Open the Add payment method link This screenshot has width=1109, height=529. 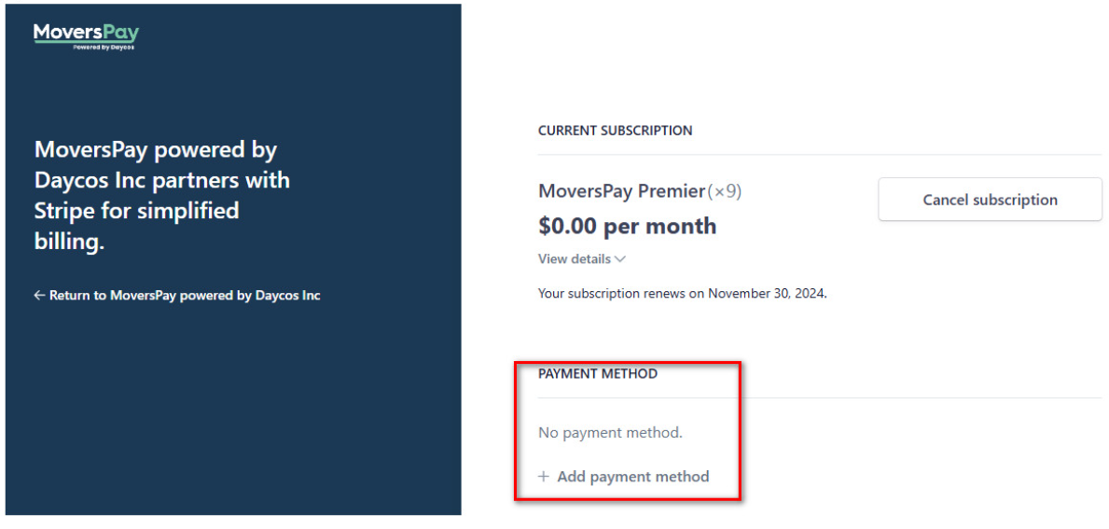(x=624, y=477)
